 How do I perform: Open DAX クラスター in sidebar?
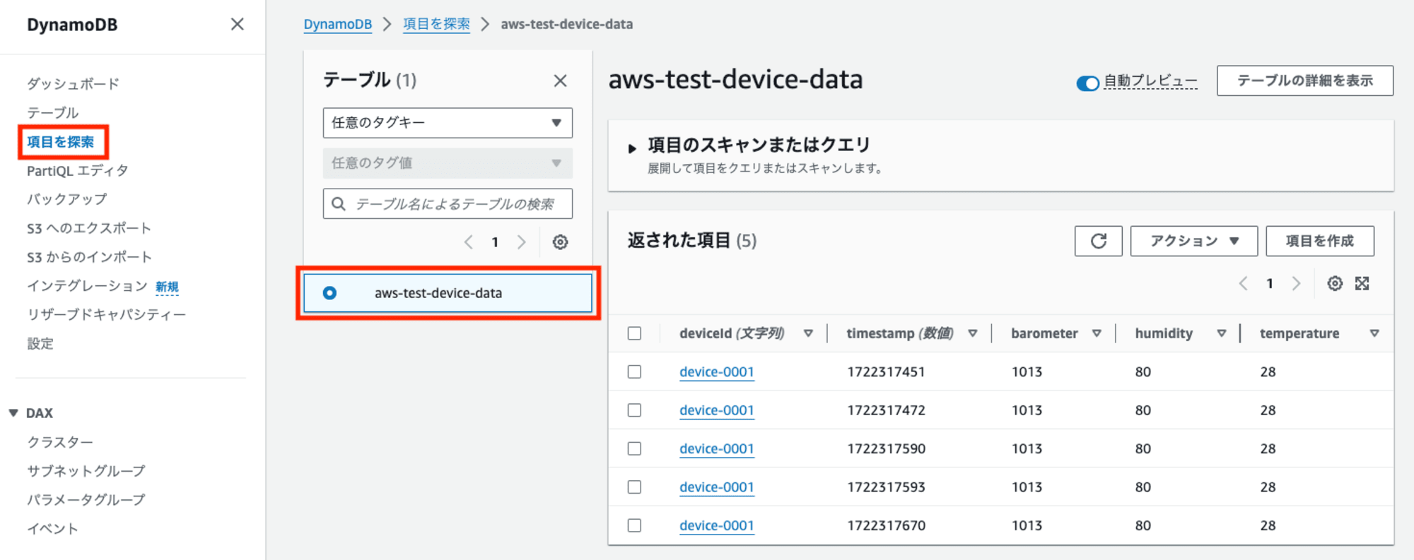click(x=60, y=442)
